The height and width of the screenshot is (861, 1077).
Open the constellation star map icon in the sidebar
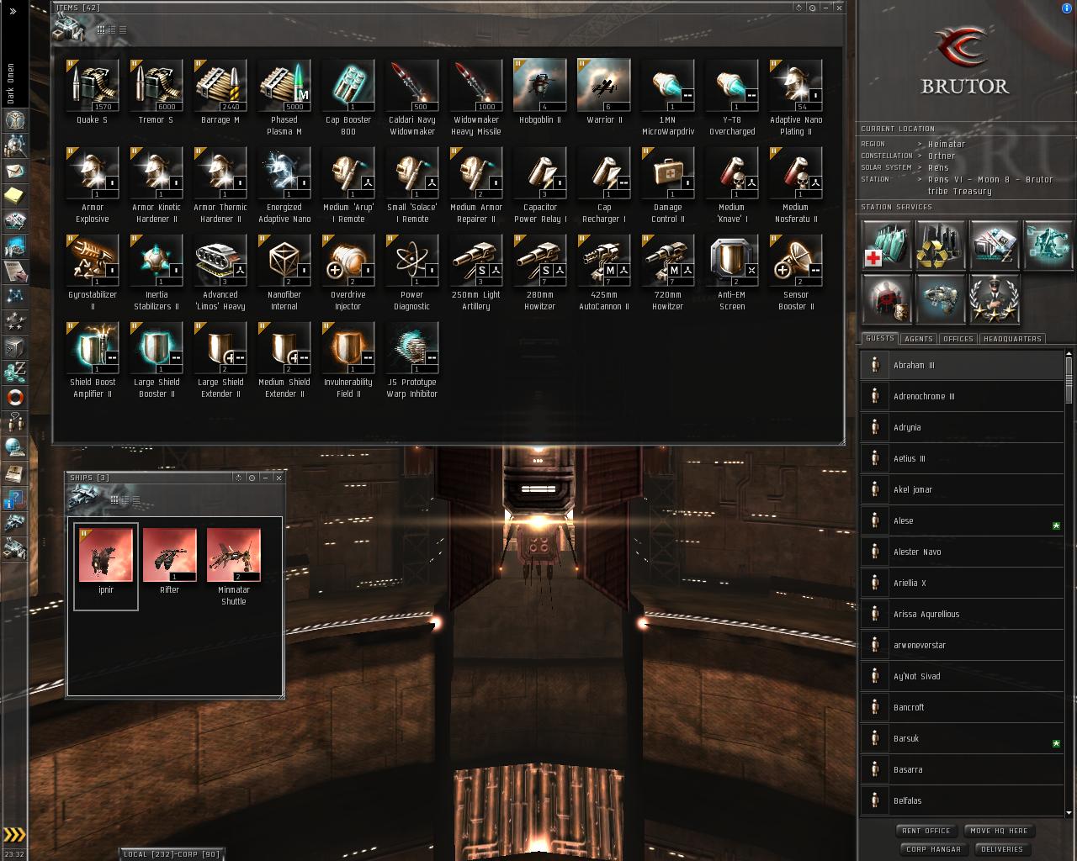pos(15,297)
